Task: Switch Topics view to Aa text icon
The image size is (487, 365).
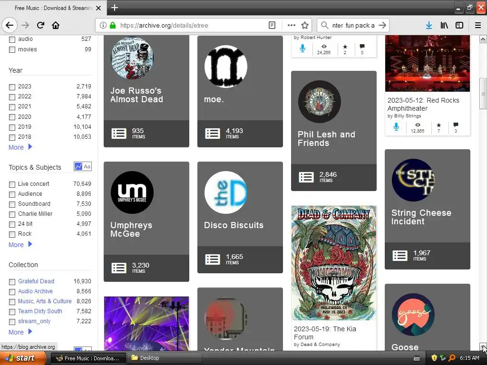Action: coord(88,166)
